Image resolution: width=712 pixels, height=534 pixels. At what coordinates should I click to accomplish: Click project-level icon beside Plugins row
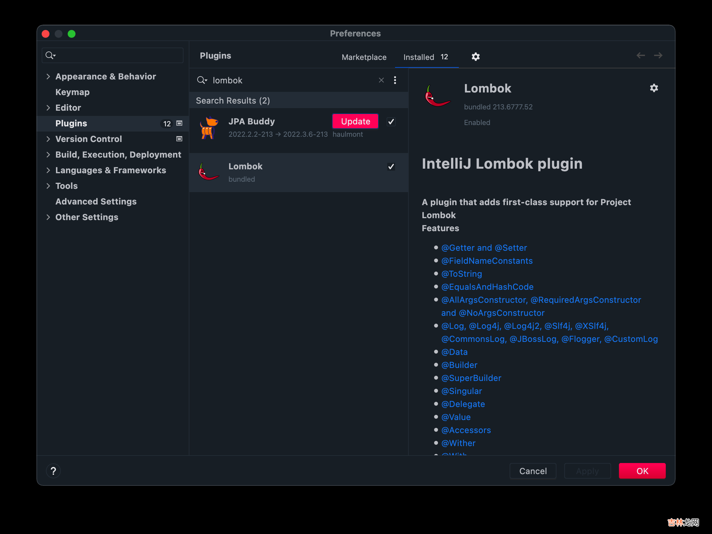point(179,123)
